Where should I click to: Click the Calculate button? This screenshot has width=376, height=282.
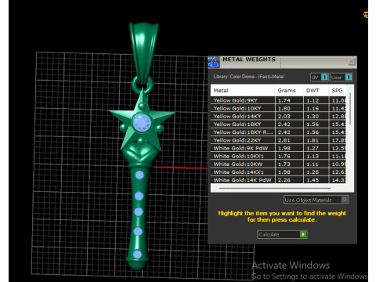282,234
